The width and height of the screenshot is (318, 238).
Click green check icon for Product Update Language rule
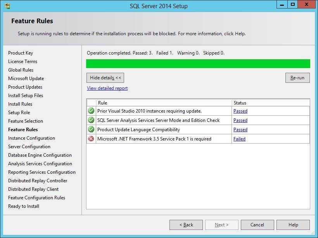tap(91, 129)
